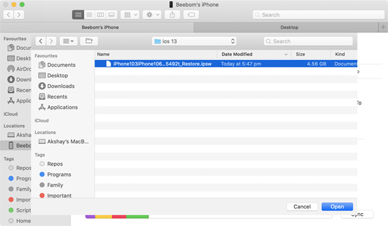388x226 pixels.
Task: Switch Finder to icon view
Action: click(78, 15)
